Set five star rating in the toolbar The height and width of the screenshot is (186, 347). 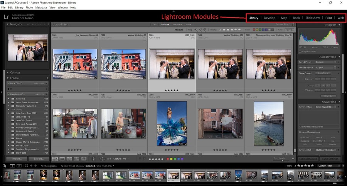pyautogui.click(x=162, y=159)
